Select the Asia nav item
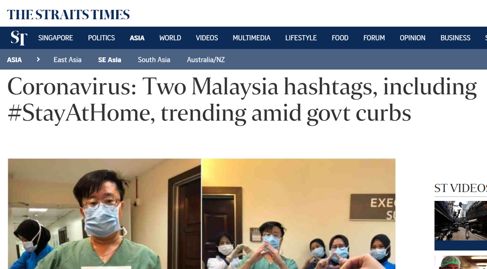The width and height of the screenshot is (487, 269). tap(137, 38)
